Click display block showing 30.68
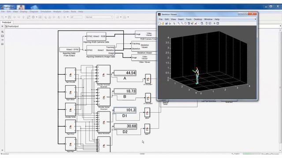The width and height of the screenshot is (282, 158). 125,126
